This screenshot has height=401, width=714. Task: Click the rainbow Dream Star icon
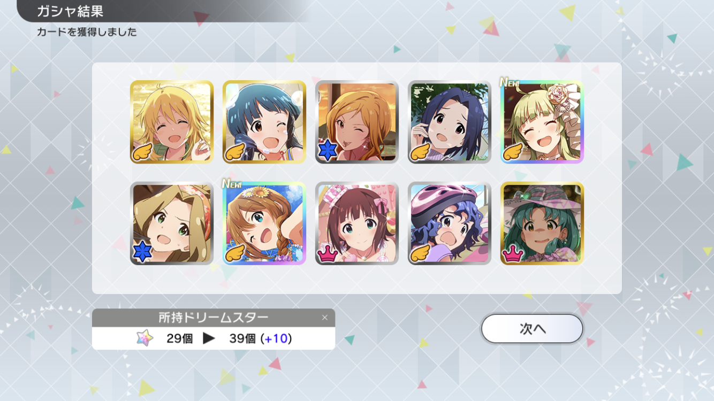(x=145, y=338)
